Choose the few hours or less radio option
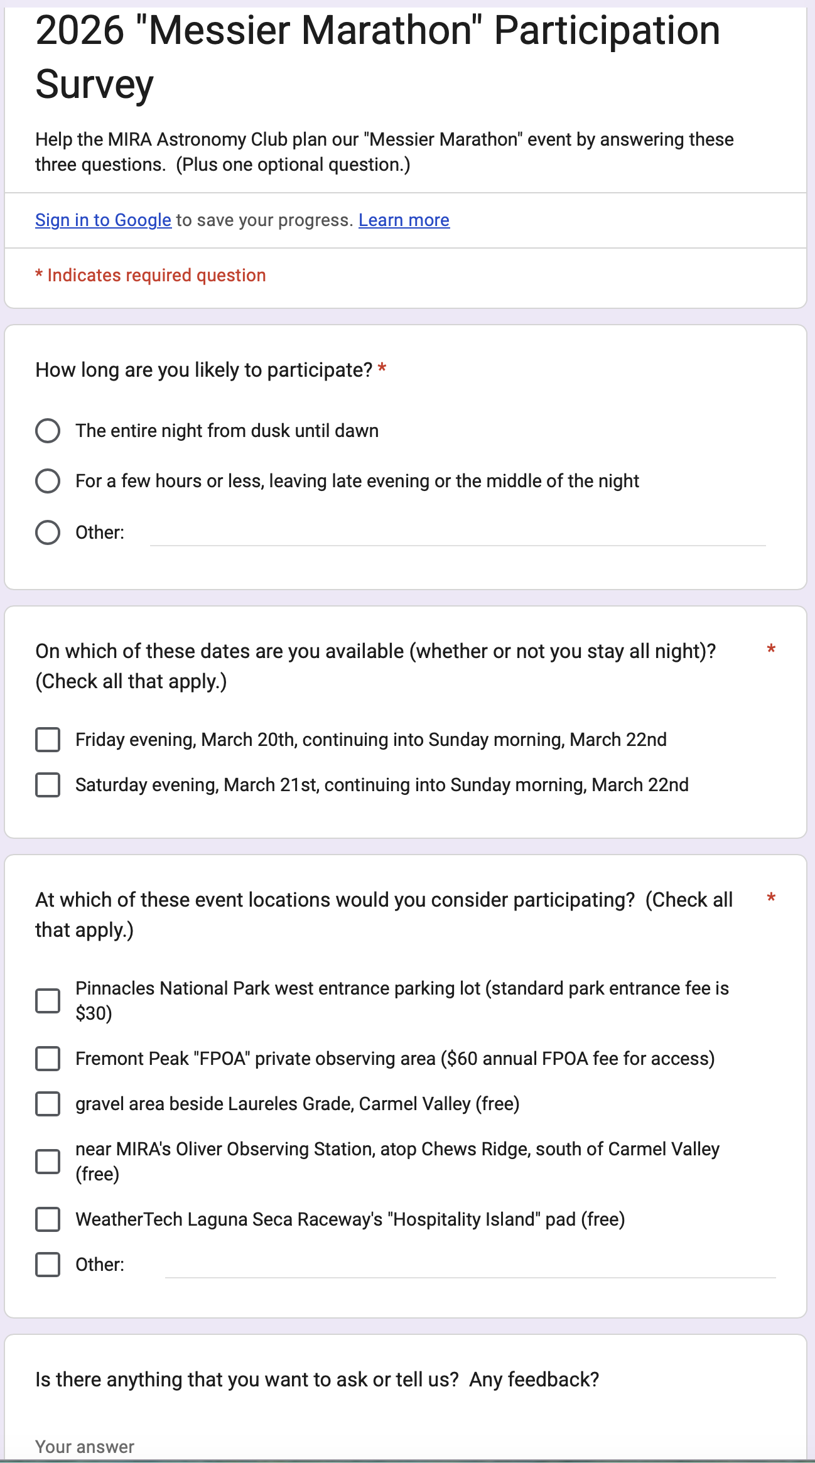Image resolution: width=815 pixels, height=1463 pixels. pos(48,482)
